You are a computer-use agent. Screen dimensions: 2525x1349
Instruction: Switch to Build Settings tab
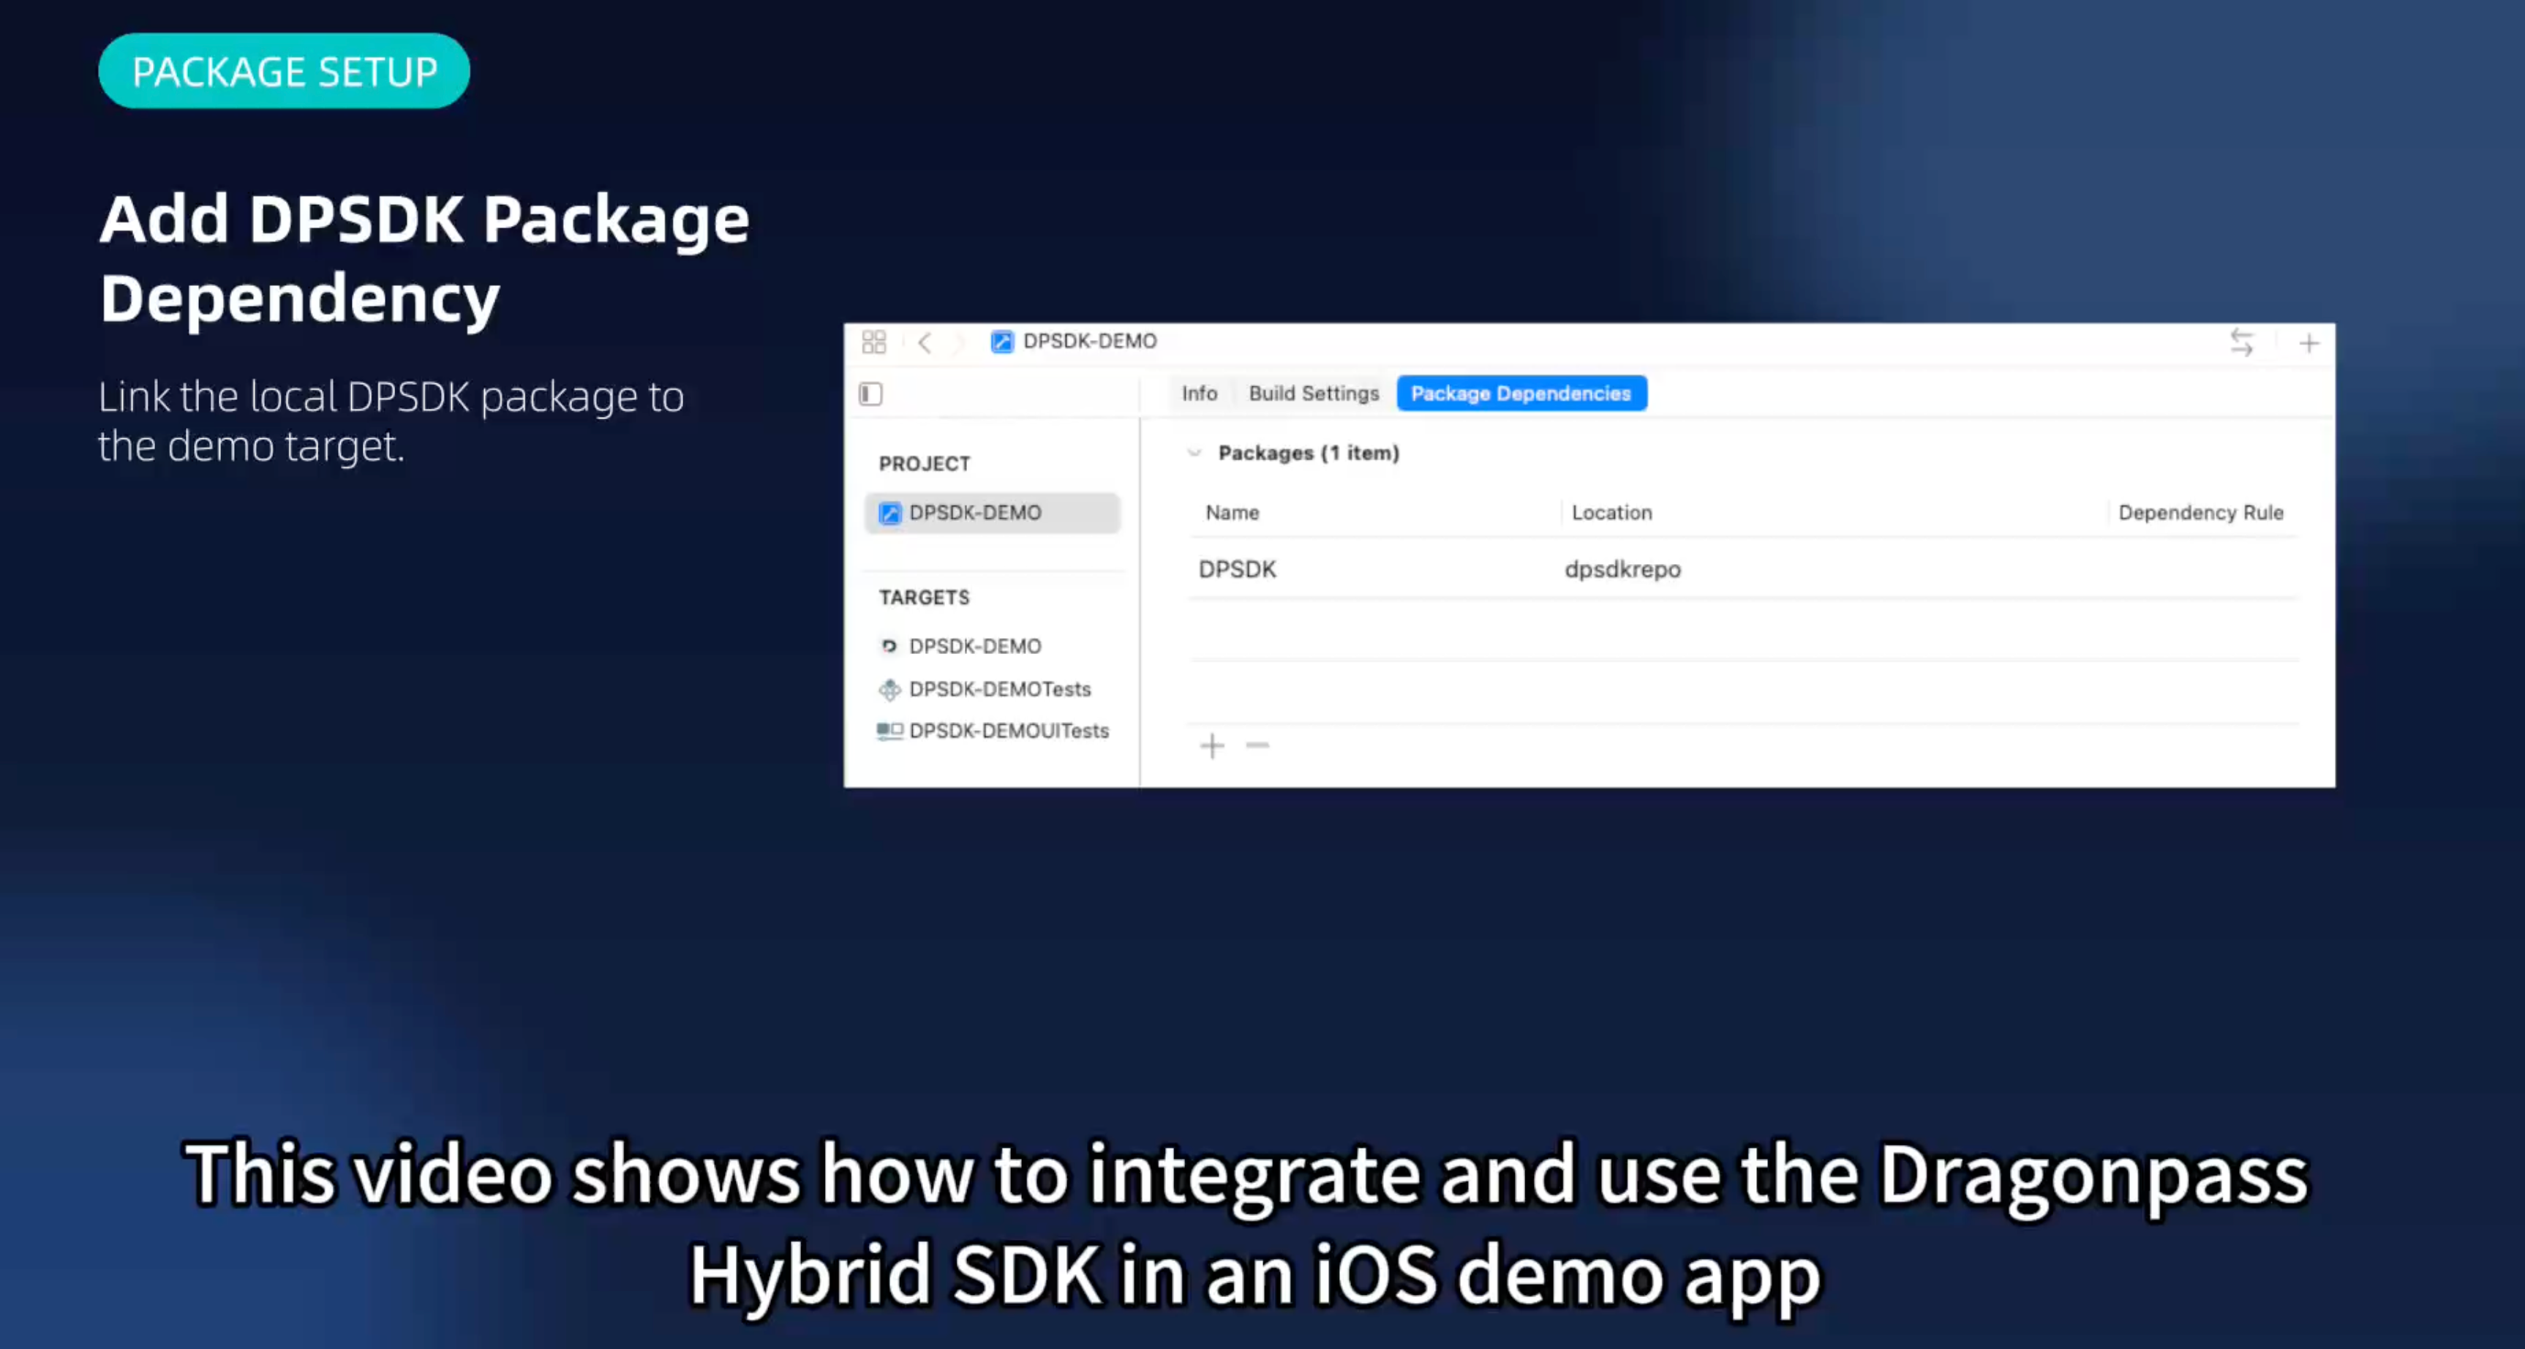click(1314, 393)
